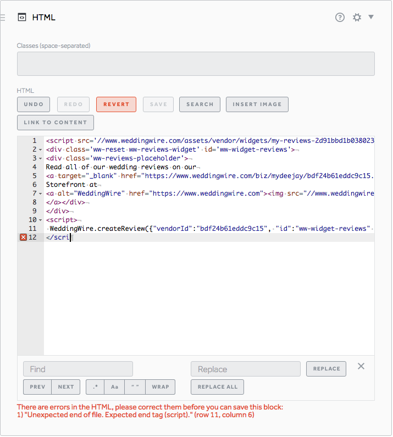Click the red error marker on line 12
Viewport: 393px width, 437px height.
pos(23,237)
